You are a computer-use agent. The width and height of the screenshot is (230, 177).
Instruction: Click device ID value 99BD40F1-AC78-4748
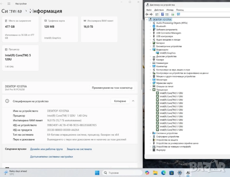72,125
